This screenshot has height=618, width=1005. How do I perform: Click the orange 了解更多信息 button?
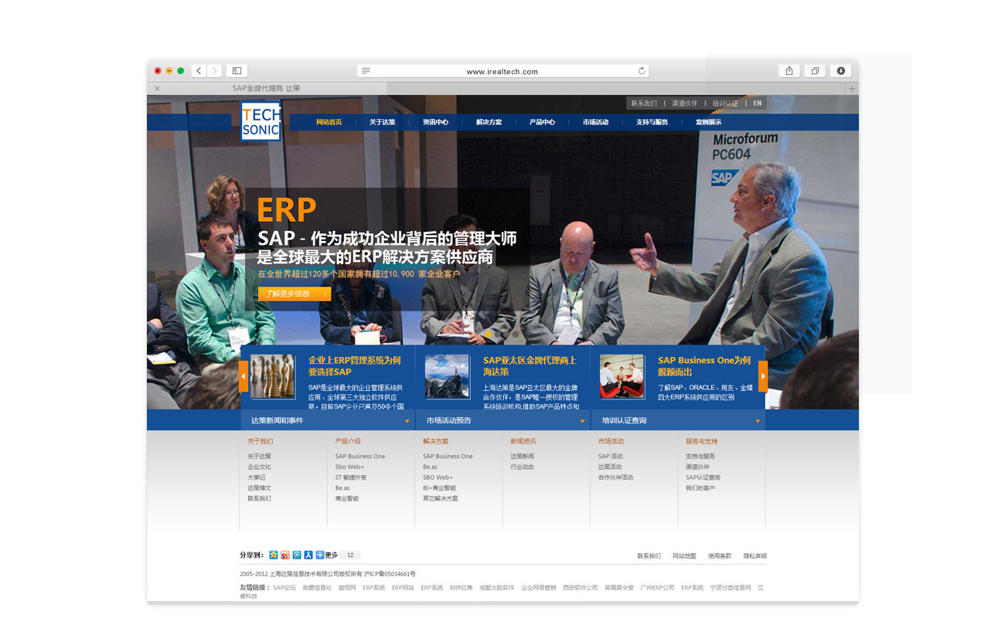click(295, 294)
